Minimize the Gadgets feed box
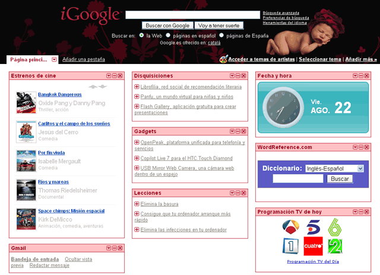This screenshot has height=275, width=380. [x=238, y=132]
